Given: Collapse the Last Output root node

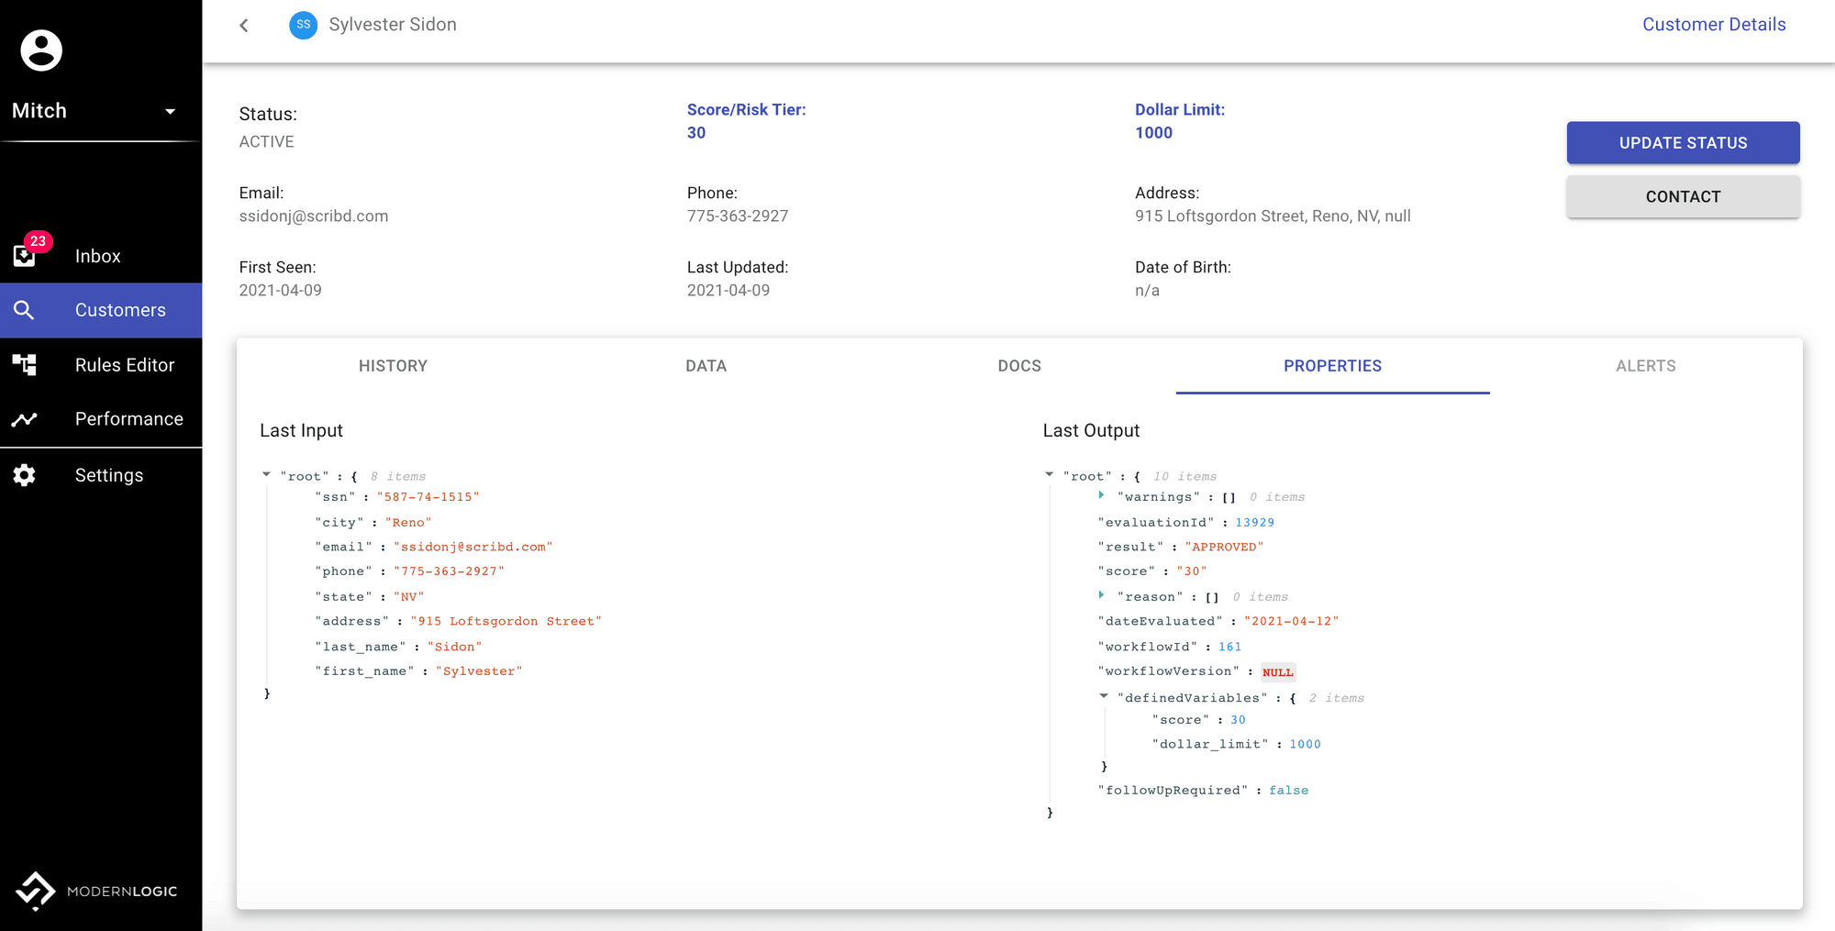Looking at the screenshot, I should point(1049,475).
